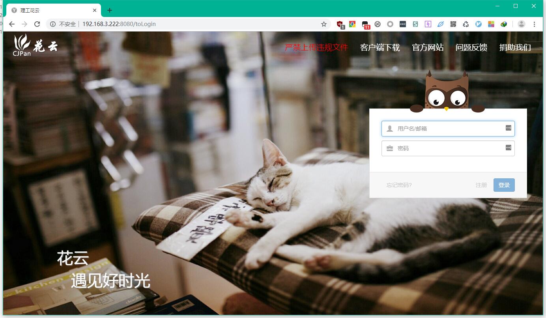Open the 客户端下载 nav link
The image size is (546, 318).
pos(380,48)
